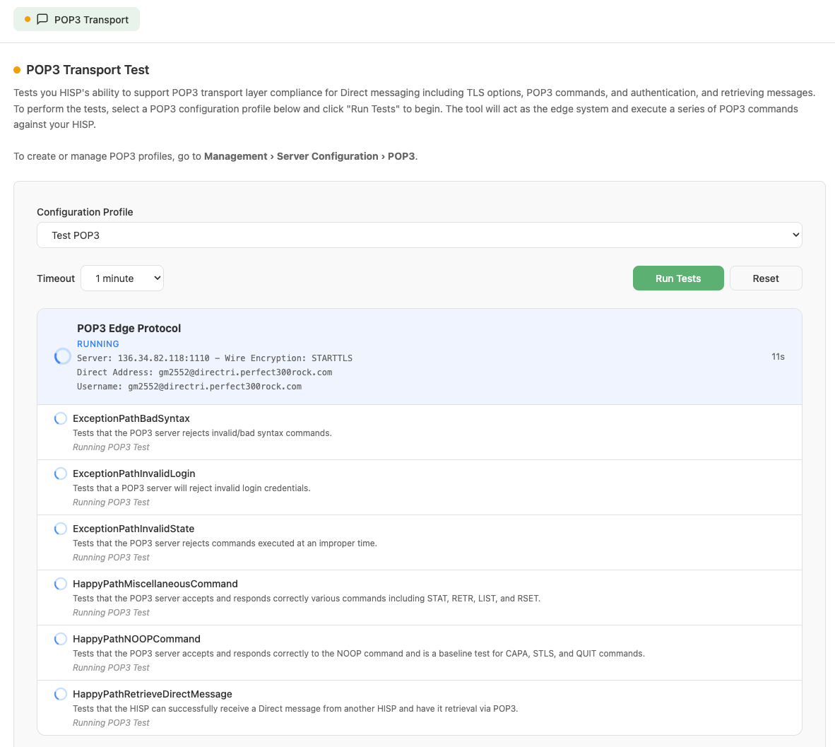Click the STAT, RETR, LIST, RSET description
This screenshot has width=835, height=747.
tap(307, 599)
